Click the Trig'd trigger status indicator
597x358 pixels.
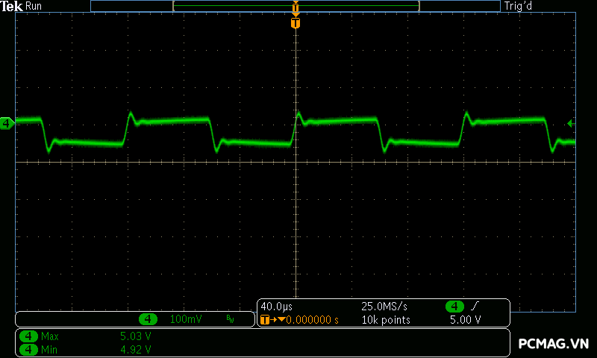click(519, 6)
